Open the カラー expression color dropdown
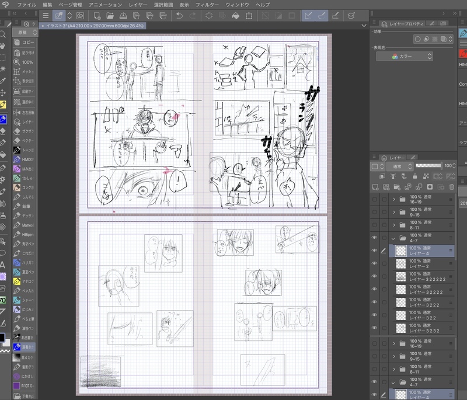467x400 pixels. pyautogui.click(x=405, y=56)
